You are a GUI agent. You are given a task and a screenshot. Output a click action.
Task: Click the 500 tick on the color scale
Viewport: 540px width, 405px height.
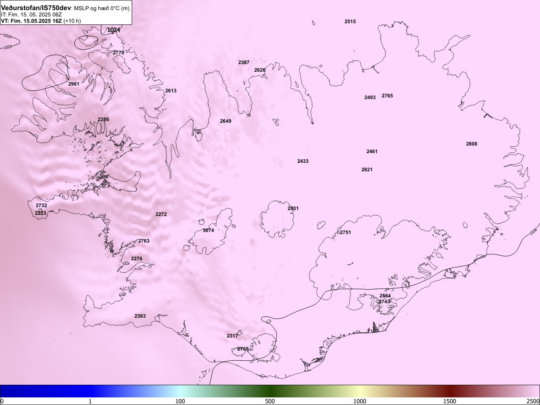pos(270,401)
